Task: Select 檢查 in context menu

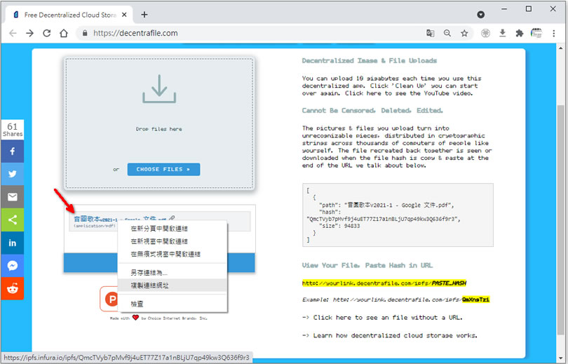Action: tap(173, 304)
